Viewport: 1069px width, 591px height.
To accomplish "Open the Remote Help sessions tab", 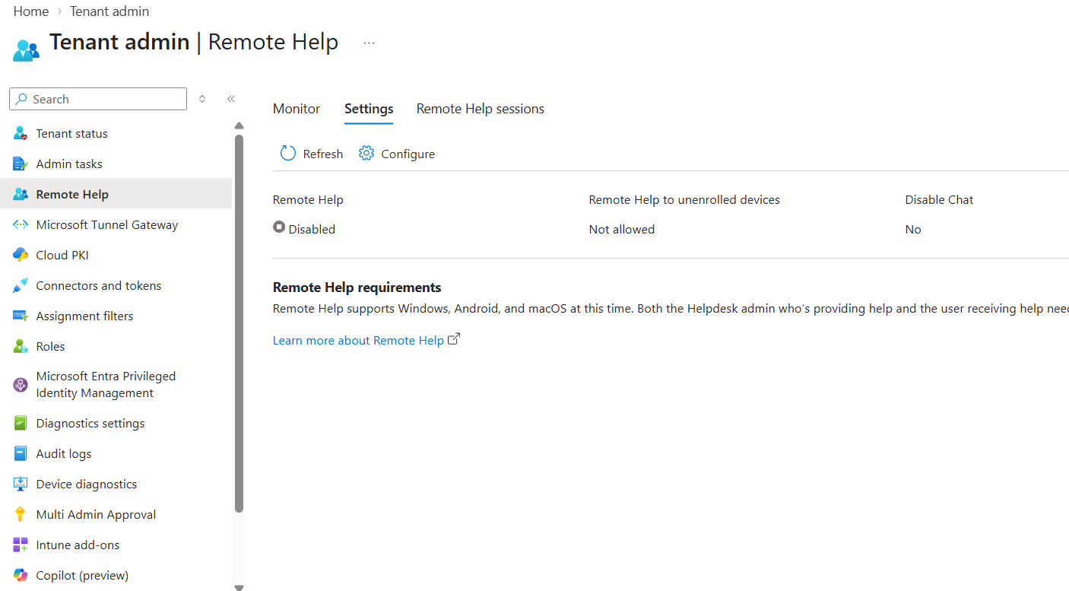I will tap(481, 109).
